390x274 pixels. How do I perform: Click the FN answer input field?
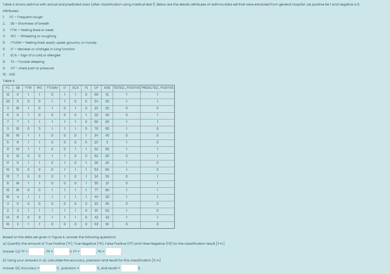click(114, 251)
